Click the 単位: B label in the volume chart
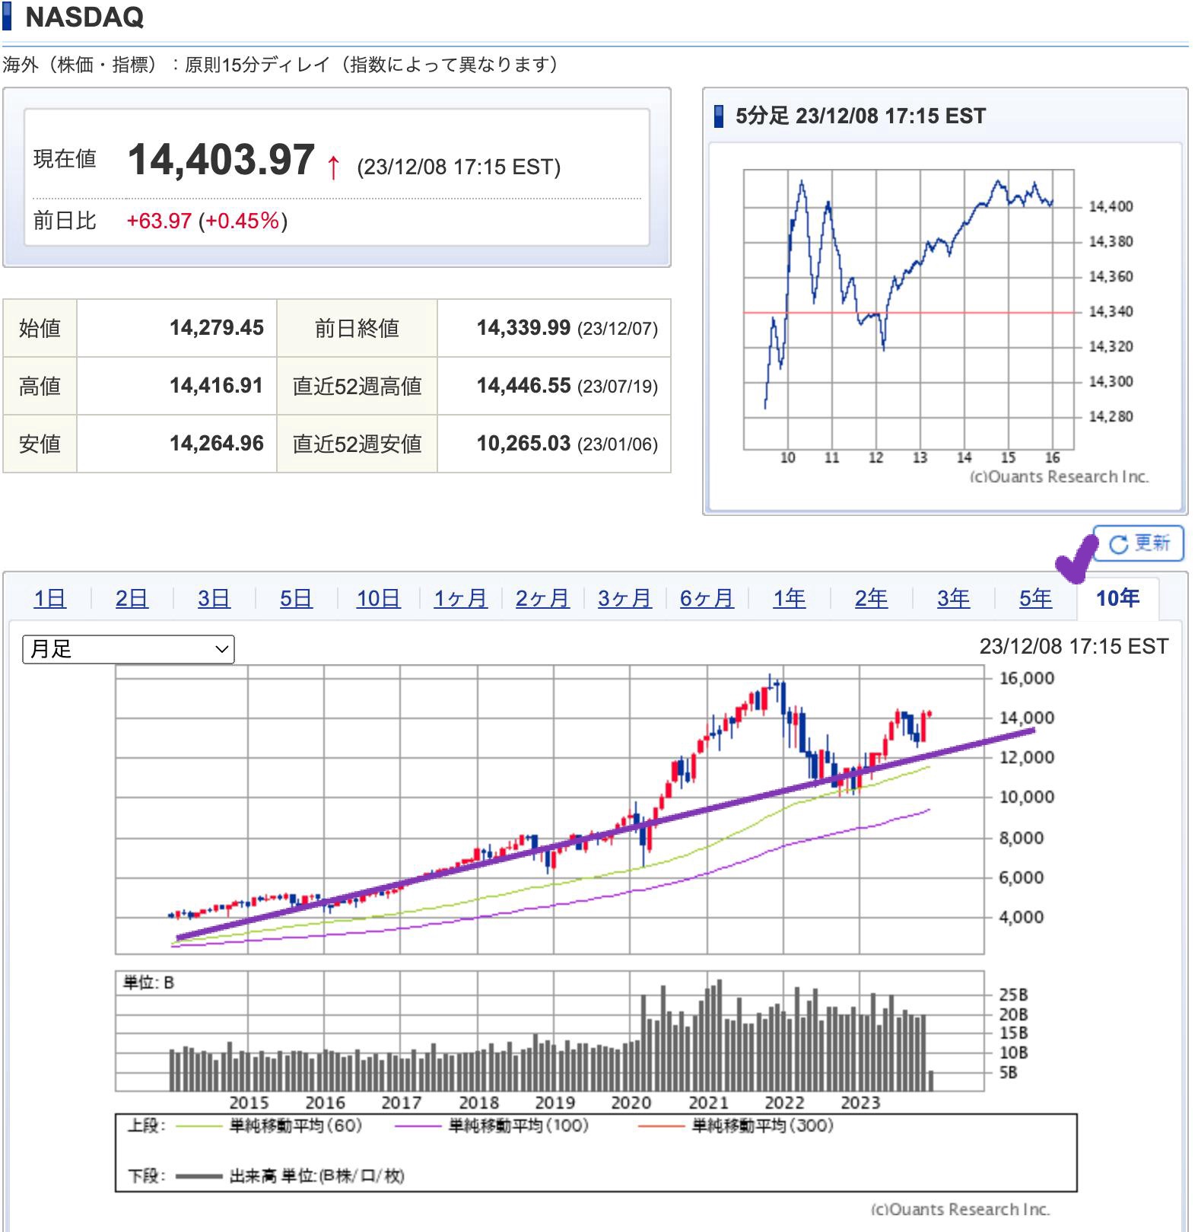1198x1232 pixels. (149, 982)
